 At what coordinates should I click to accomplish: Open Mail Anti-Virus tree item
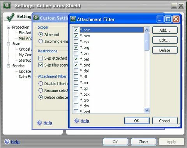25,38
